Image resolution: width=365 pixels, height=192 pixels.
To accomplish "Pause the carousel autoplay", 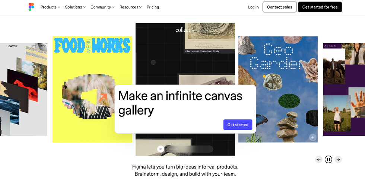I will coord(328,159).
